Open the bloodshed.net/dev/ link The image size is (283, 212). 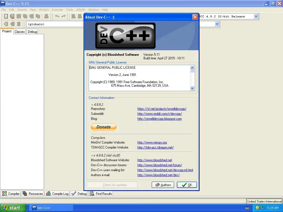click(158, 175)
